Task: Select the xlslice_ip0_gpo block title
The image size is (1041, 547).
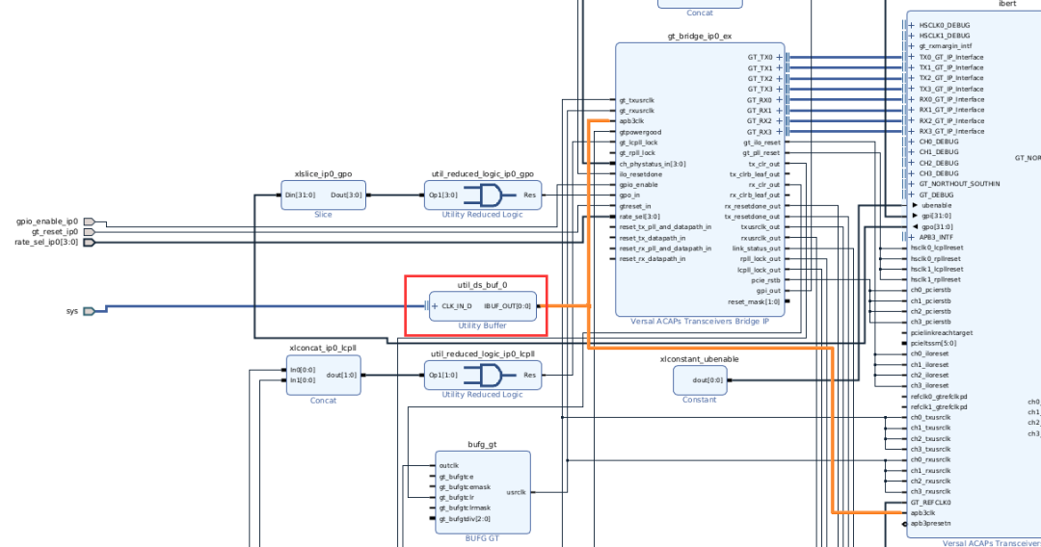Action: (x=322, y=174)
